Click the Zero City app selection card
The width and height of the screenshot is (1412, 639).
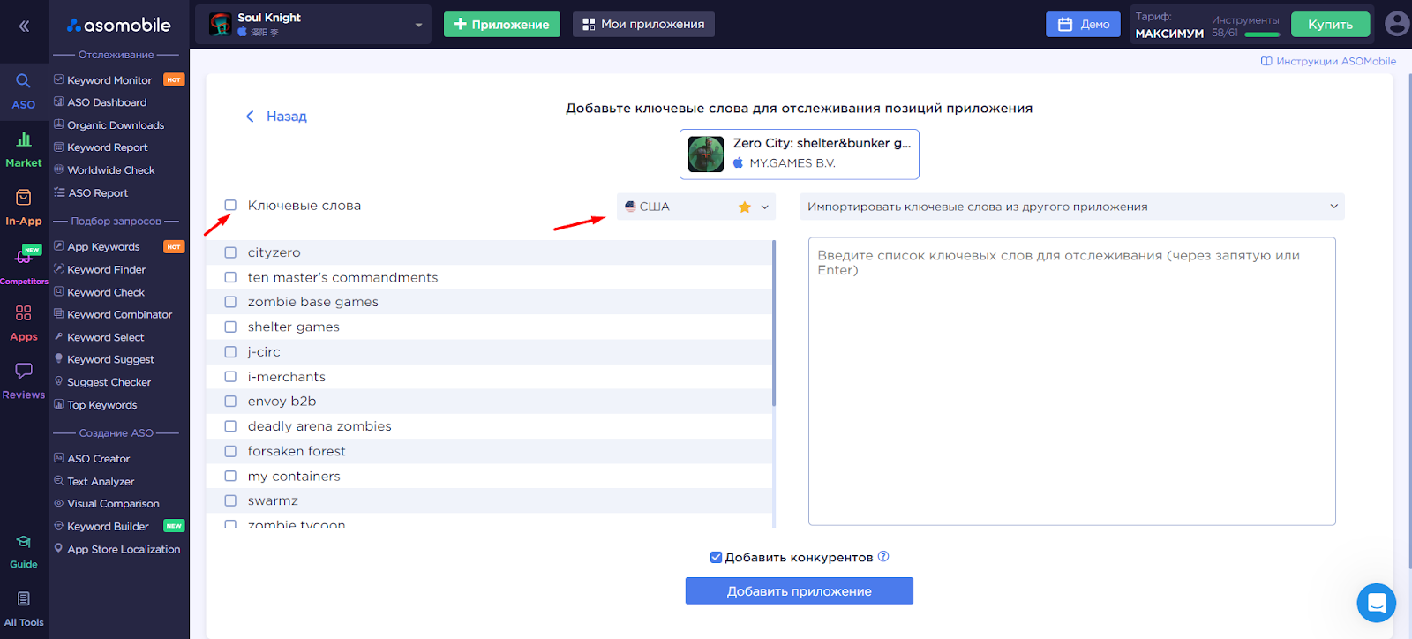coord(800,154)
